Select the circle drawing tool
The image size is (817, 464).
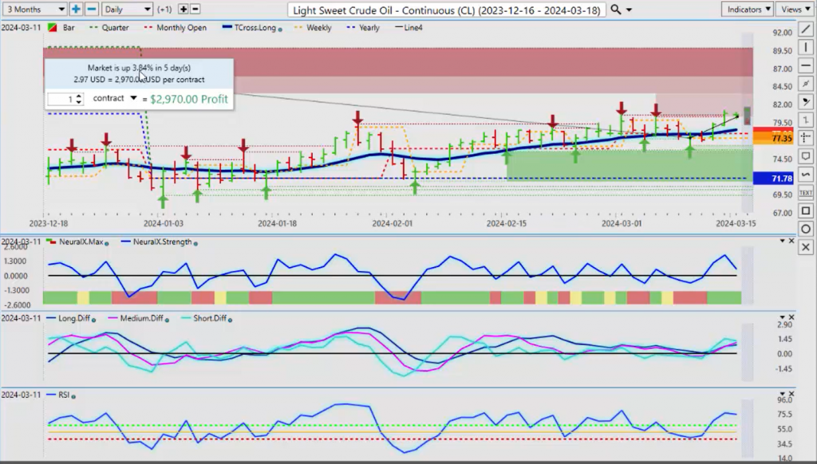tap(806, 229)
